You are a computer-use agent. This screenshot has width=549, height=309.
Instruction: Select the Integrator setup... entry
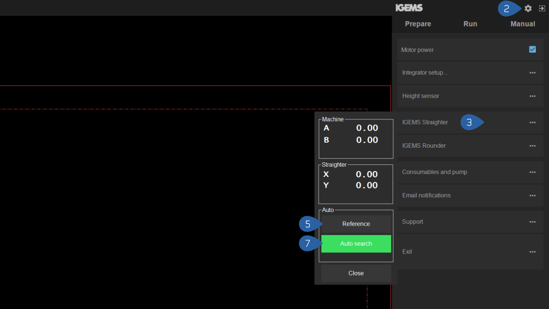coord(470,73)
